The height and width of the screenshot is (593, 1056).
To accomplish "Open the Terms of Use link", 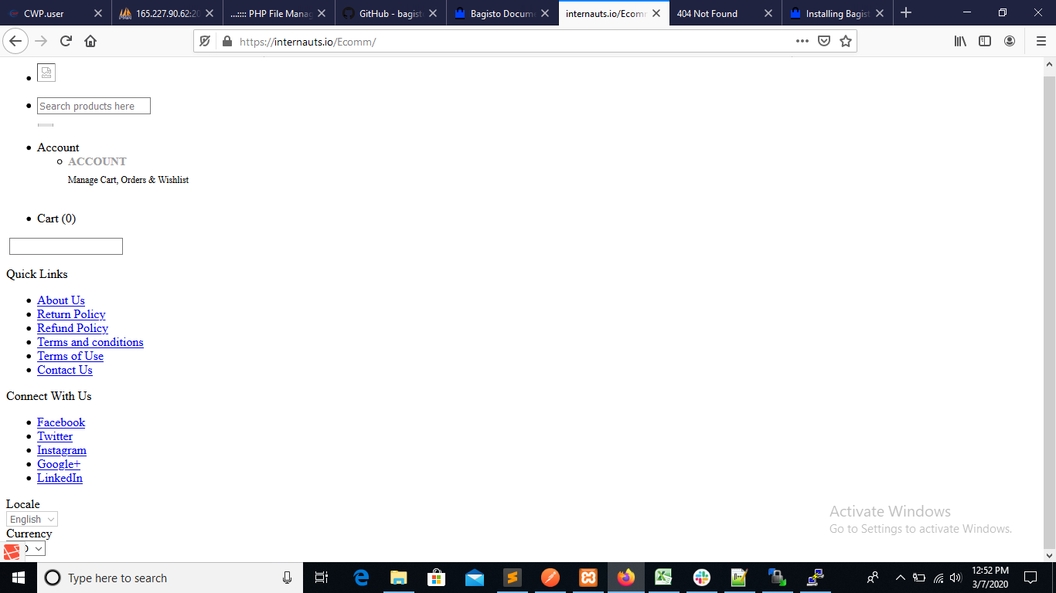I will pyautogui.click(x=70, y=356).
